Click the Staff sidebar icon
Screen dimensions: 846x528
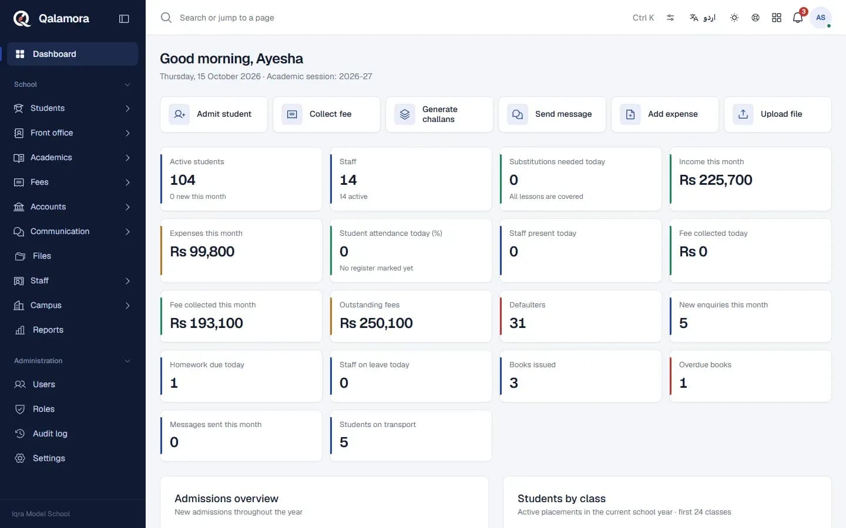point(19,280)
